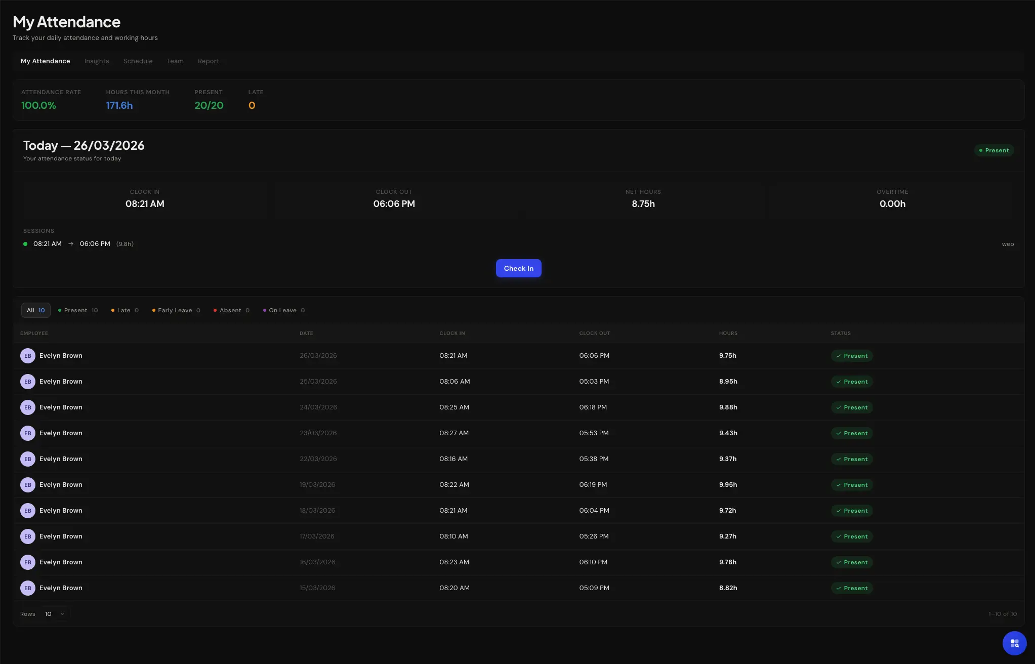Viewport: 1035px width, 664px height.
Task: Select the All filter chip
Action: 35,310
